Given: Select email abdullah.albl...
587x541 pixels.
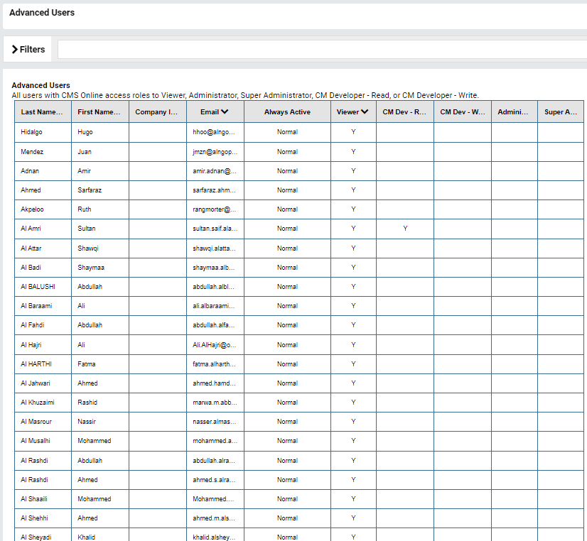Looking at the screenshot, I should [213, 286].
